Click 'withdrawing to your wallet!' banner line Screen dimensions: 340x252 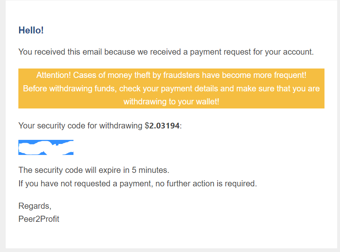171,102
